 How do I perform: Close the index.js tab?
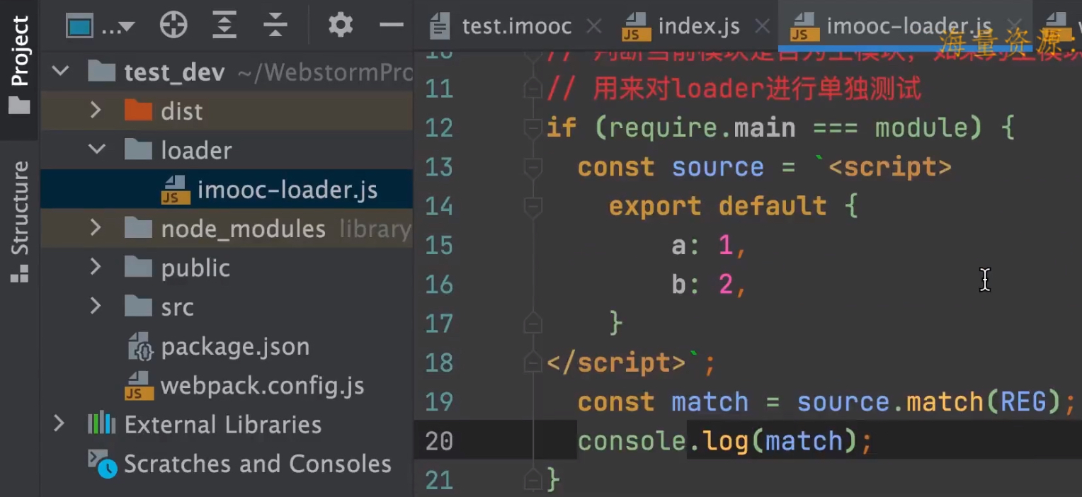762,27
